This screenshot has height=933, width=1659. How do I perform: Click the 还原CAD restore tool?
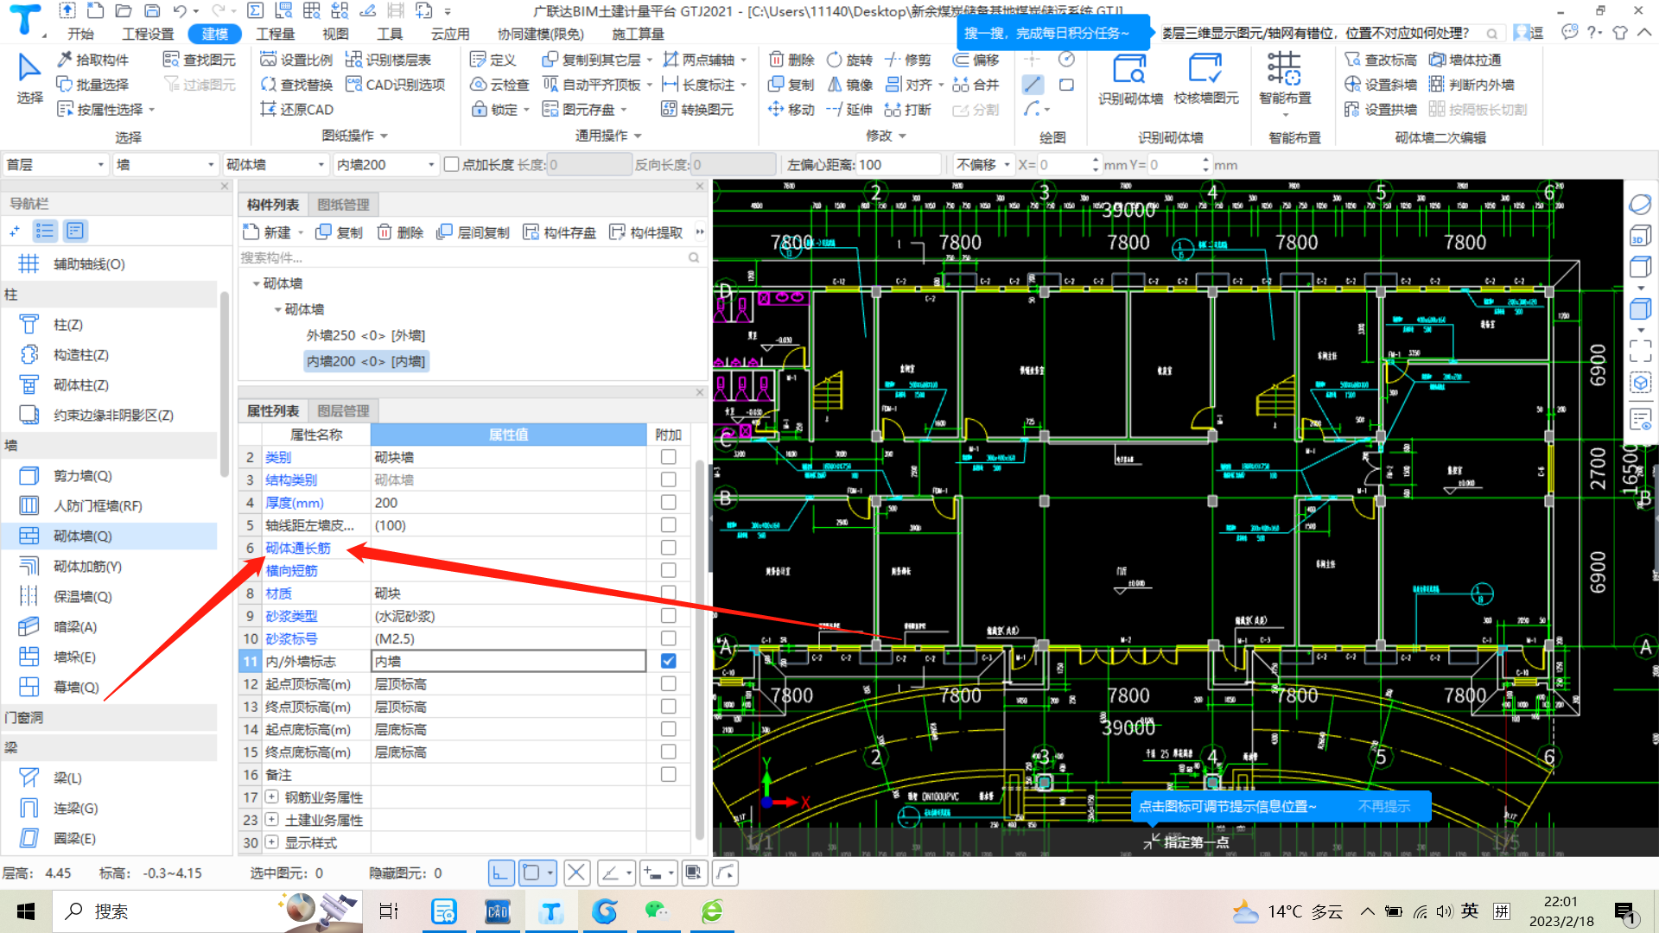(x=296, y=110)
